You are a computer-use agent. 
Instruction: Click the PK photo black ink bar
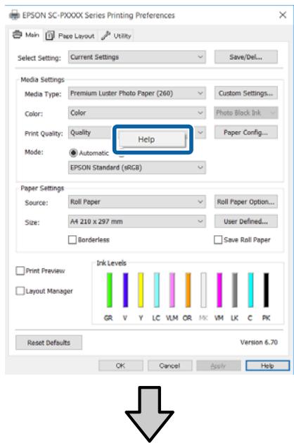tap(266, 290)
